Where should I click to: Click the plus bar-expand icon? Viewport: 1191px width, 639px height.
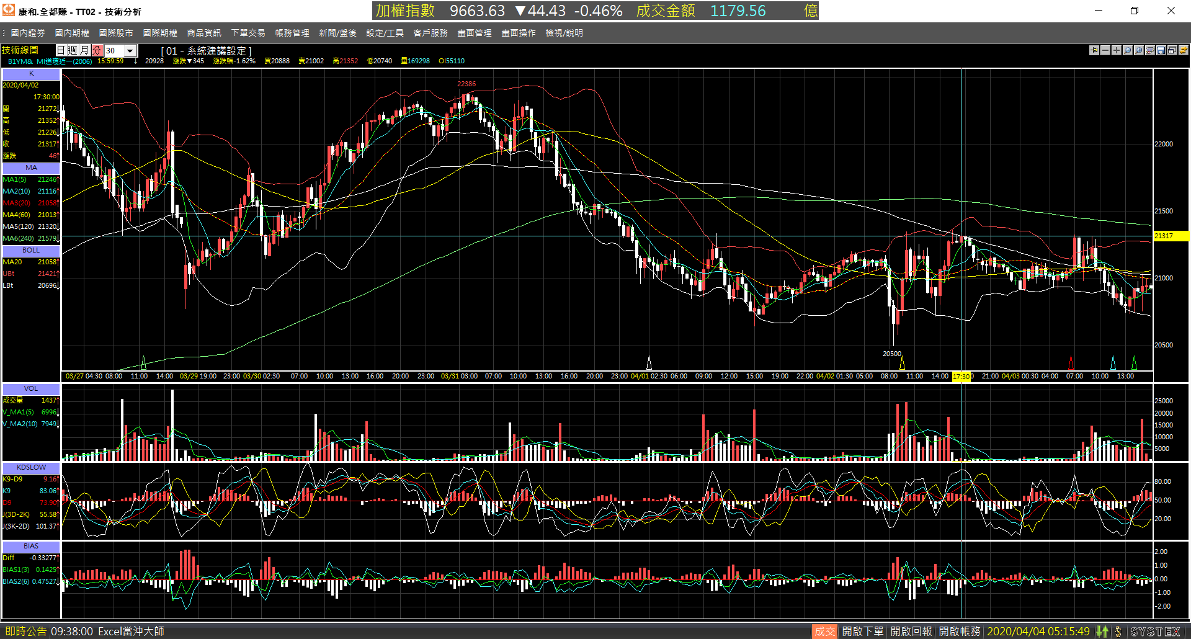(1117, 50)
